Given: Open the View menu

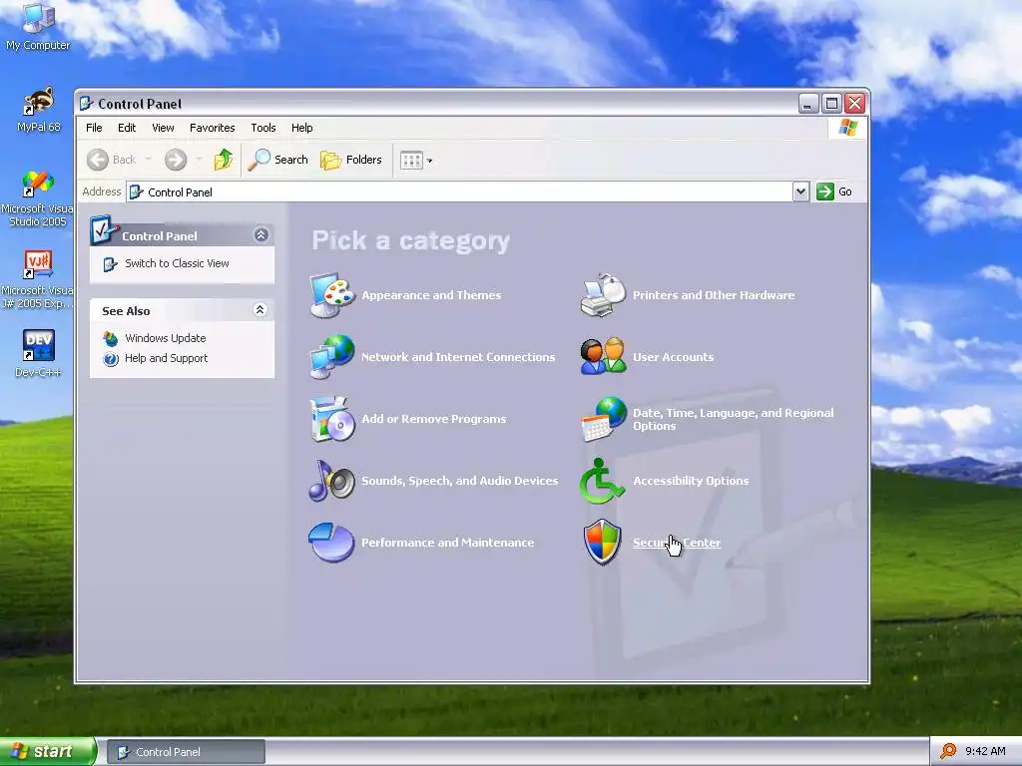Looking at the screenshot, I should coord(163,128).
